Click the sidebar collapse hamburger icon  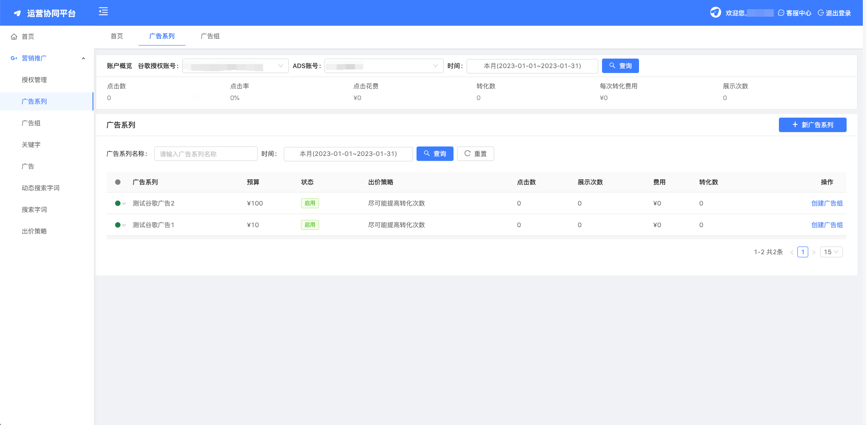[103, 12]
